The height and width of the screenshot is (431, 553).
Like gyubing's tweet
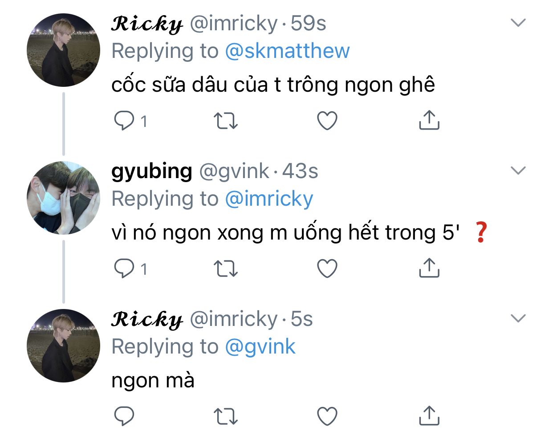pyautogui.click(x=327, y=268)
